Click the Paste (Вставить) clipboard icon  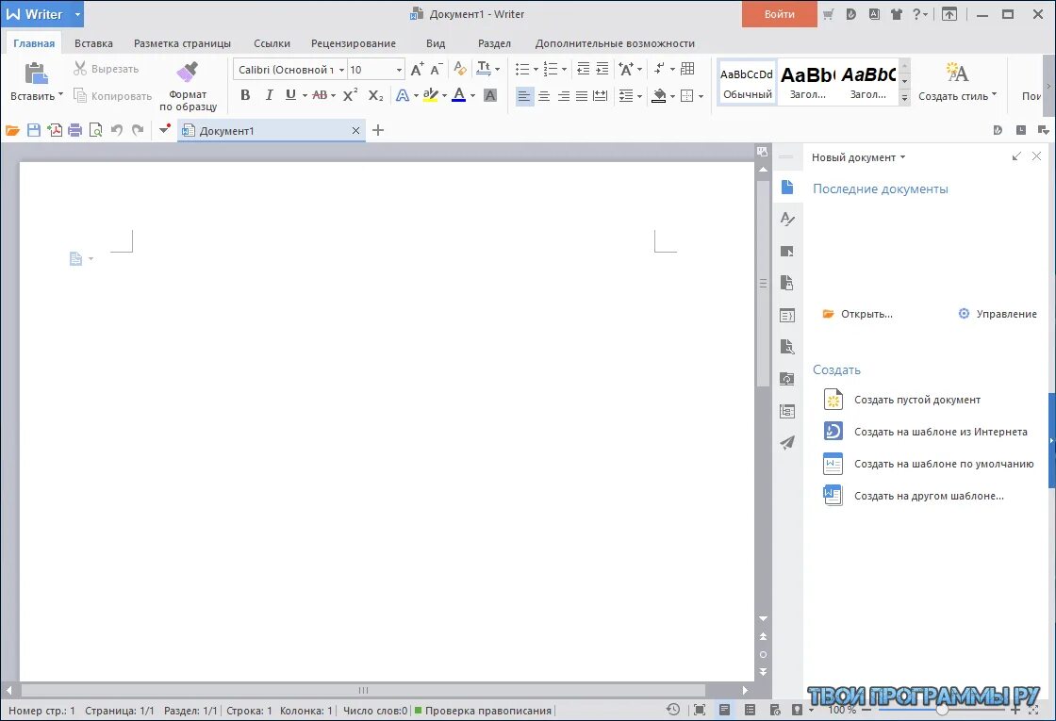coord(36,73)
